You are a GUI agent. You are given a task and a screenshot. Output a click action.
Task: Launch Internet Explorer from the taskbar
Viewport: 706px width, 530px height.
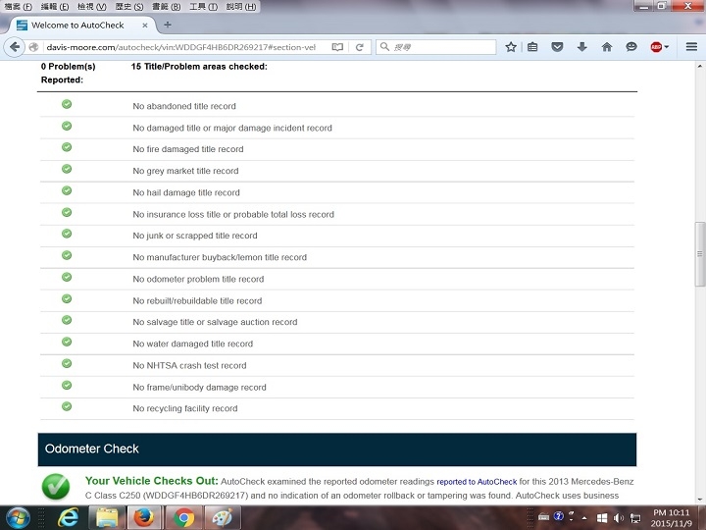click(x=69, y=517)
